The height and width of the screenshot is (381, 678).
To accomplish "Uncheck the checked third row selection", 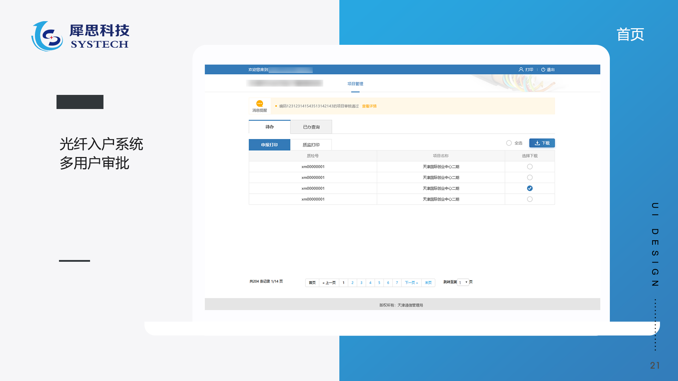I will pyautogui.click(x=530, y=188).
